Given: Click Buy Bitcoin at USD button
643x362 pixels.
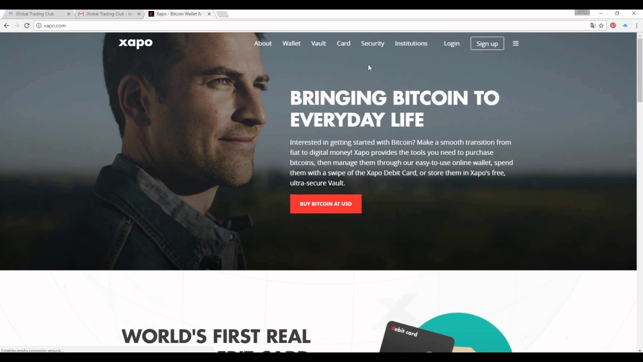Looking at the screenshot, I should click(326, 204).
